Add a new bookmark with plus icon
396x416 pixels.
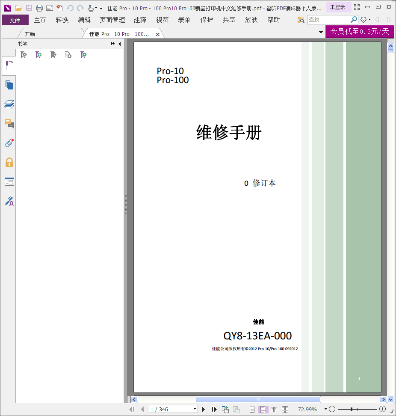[x=38, y=55]
